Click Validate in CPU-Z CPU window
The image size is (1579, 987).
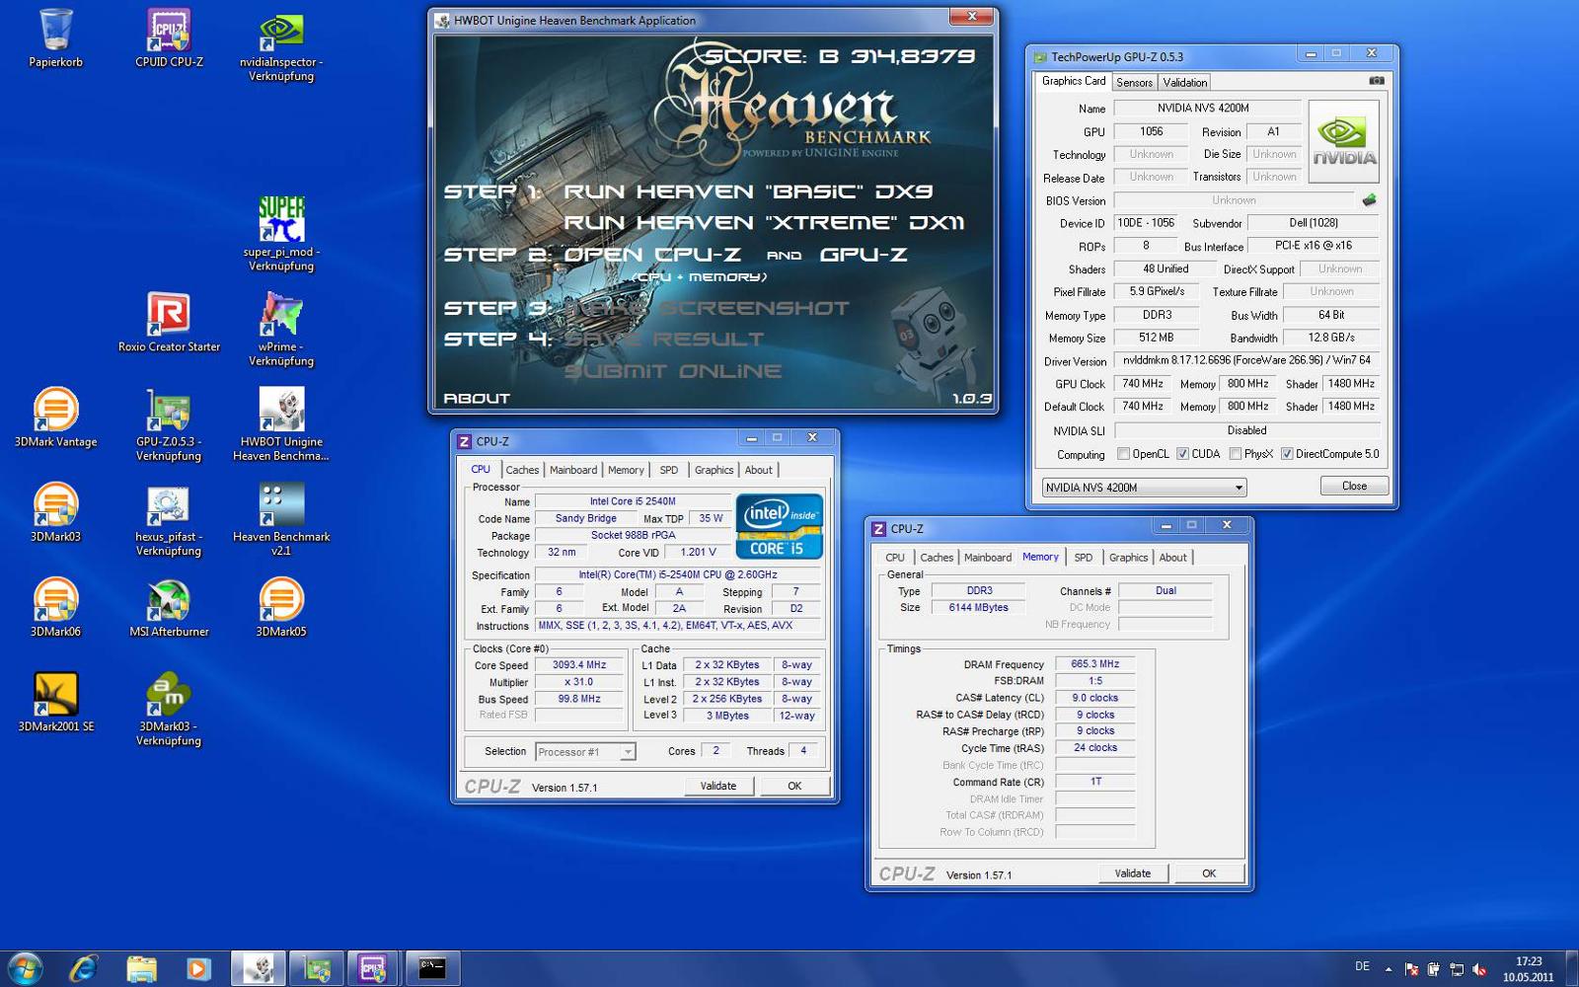click(718, 786)
